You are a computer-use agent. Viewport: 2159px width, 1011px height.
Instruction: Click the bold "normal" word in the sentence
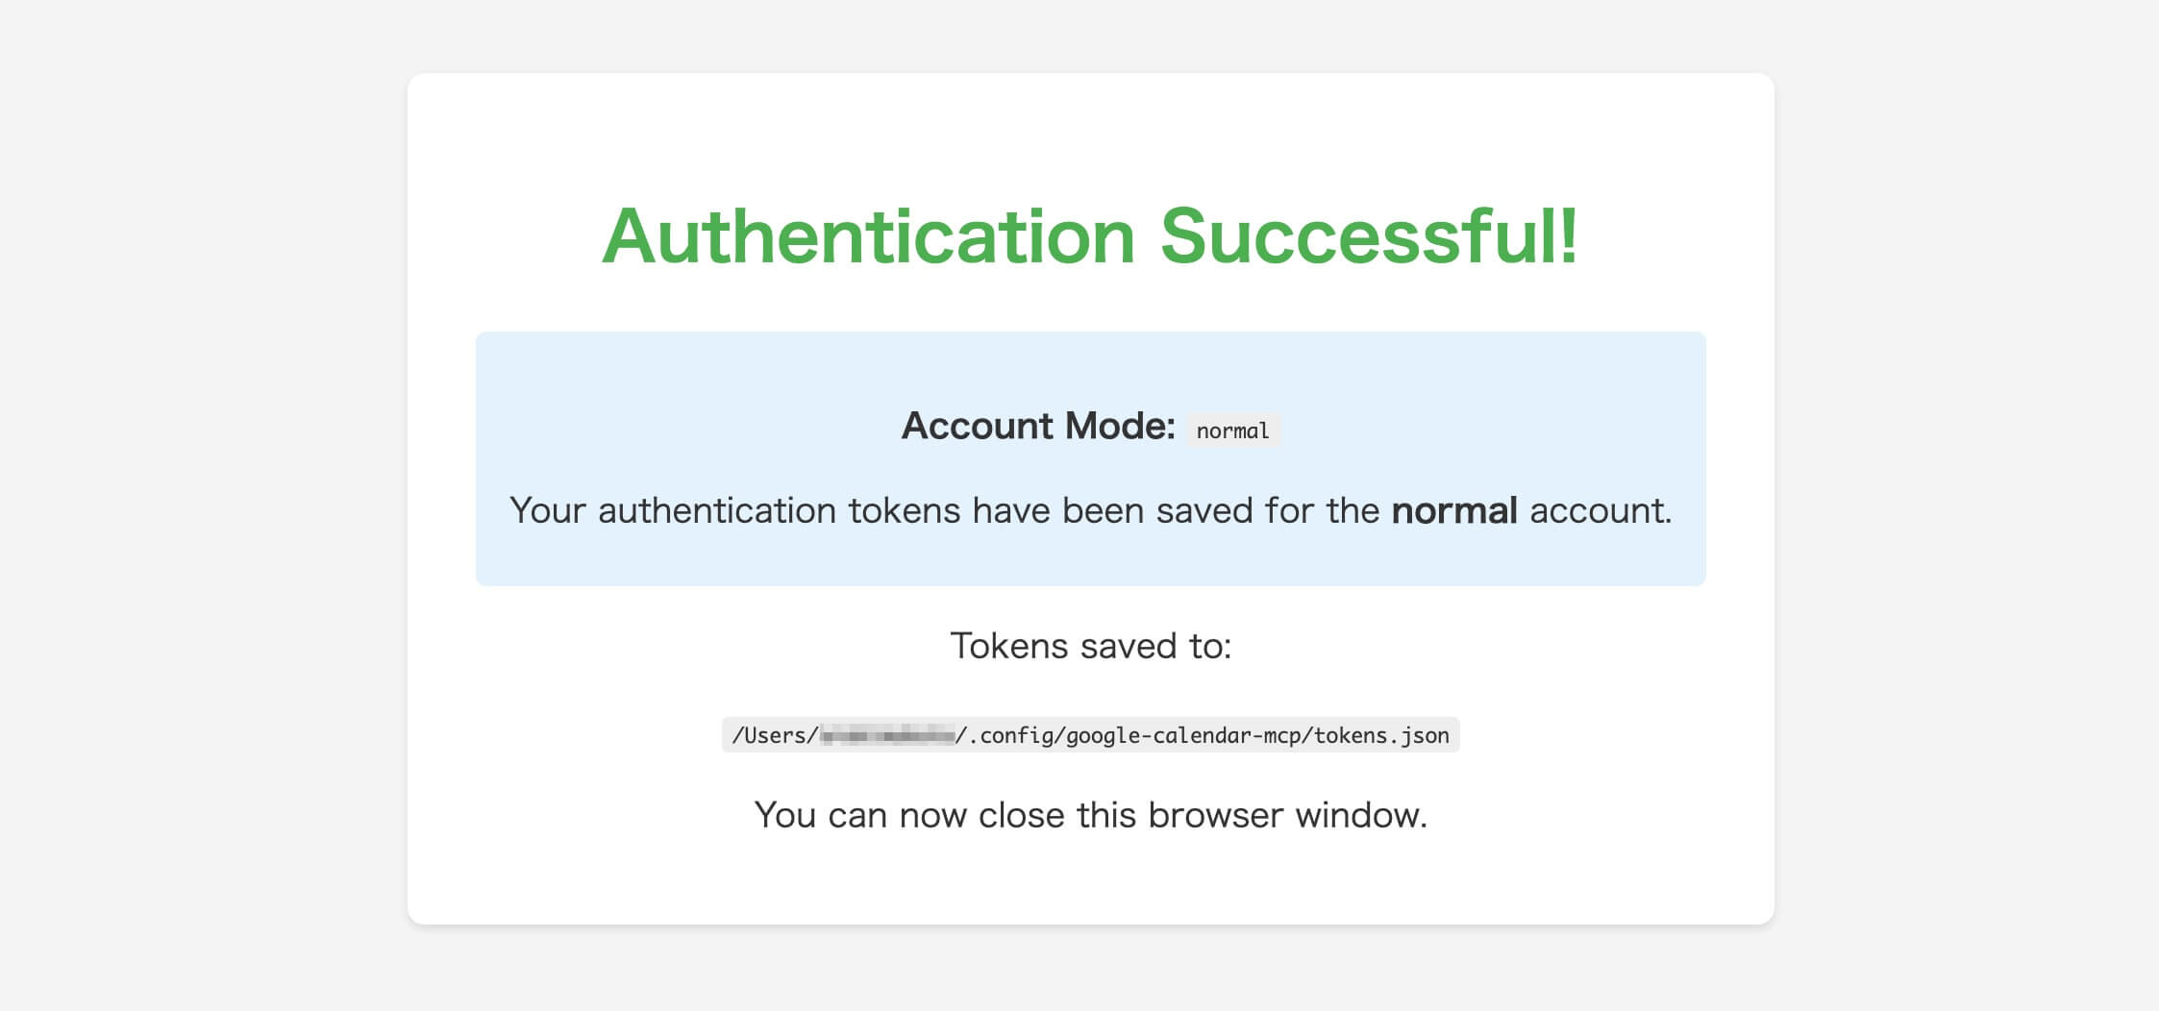pyautogui.click(x=1453, y=510)
